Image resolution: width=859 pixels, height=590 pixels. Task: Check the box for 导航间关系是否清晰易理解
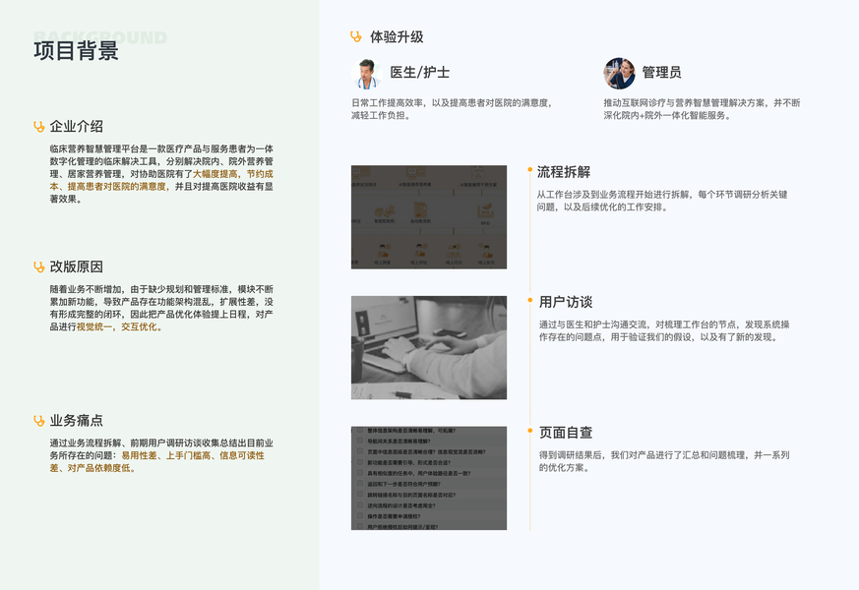360,442
